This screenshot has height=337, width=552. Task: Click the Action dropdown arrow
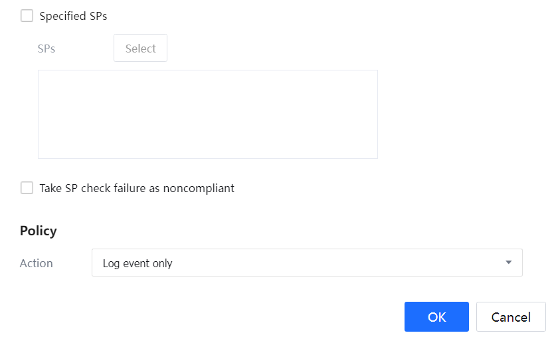click(509, 263)
